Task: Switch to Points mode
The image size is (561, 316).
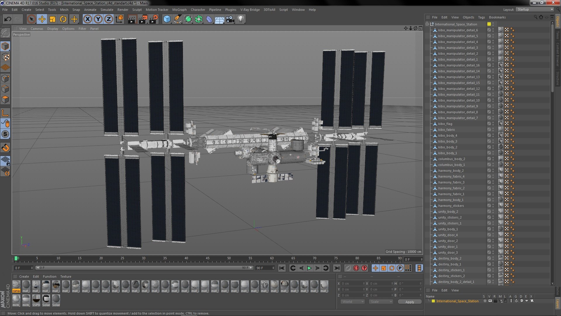Action: point(5,78)
